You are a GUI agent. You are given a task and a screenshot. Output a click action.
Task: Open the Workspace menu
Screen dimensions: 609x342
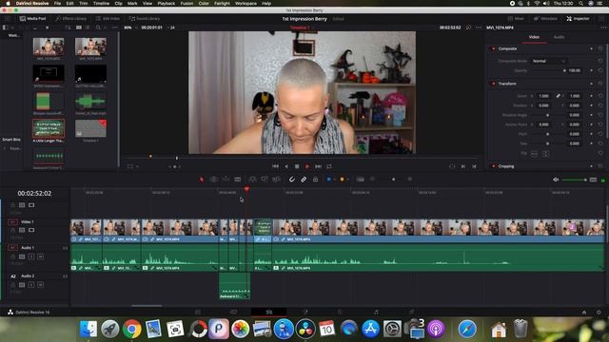[x=246, y=3]
